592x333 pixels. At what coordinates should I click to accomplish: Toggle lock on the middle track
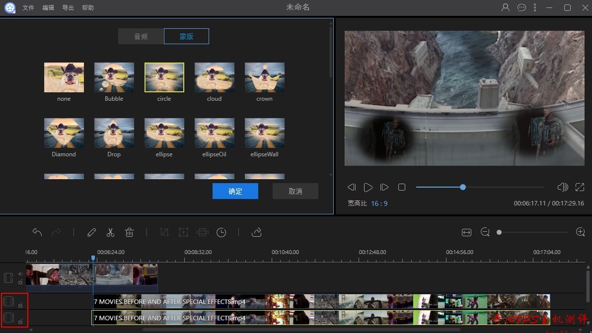pos(20,305)
